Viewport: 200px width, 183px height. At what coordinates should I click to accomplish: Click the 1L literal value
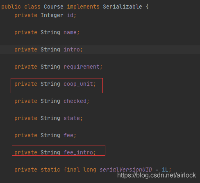click(165, 170)
